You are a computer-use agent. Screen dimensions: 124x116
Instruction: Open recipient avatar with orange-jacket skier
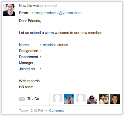(x=69, y=99)
